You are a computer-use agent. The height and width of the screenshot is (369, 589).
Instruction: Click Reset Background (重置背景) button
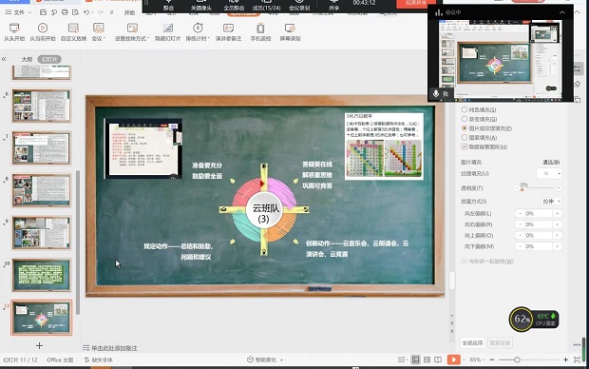click(500, 342)
